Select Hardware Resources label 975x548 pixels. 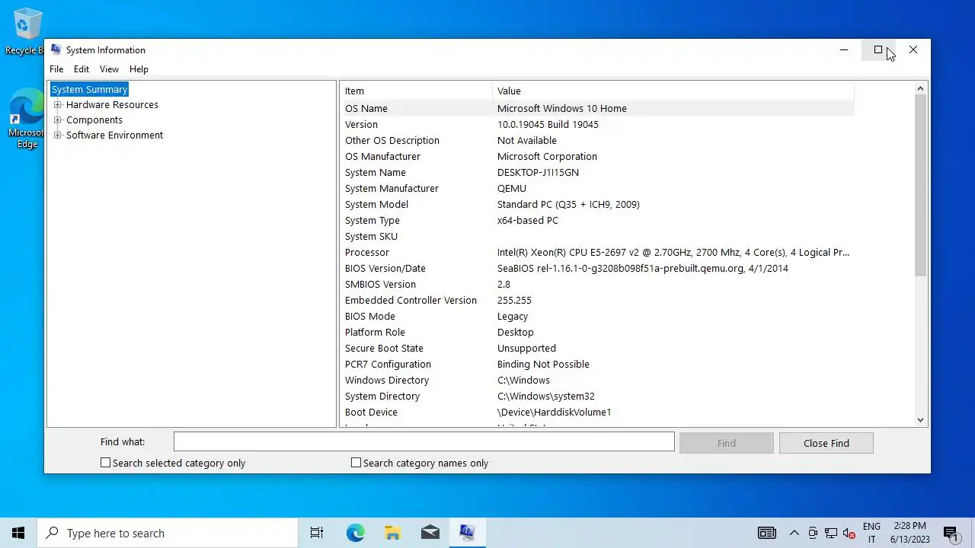(x=112, y=105)
